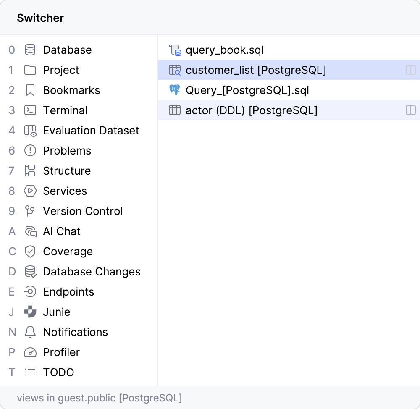Screen dimensions: 420x409
Task: Select customer_list [PostgreSQL] entry
Action: click(x=255, y=70)
